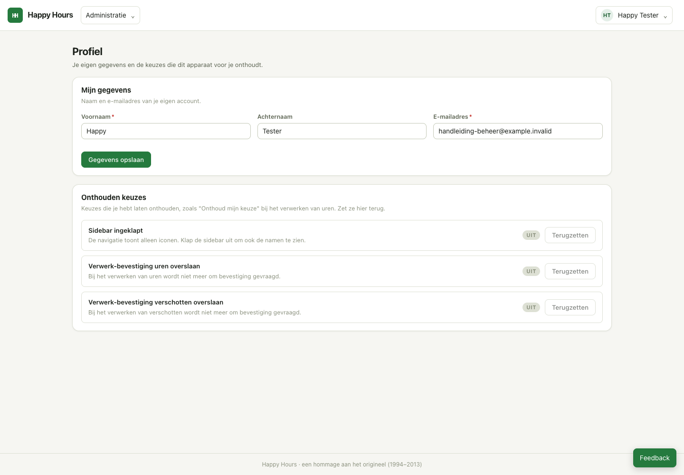This screenshot has width=684, height=475.
Task: Click the HT avatar icon
Action: [x=607, y=15]
